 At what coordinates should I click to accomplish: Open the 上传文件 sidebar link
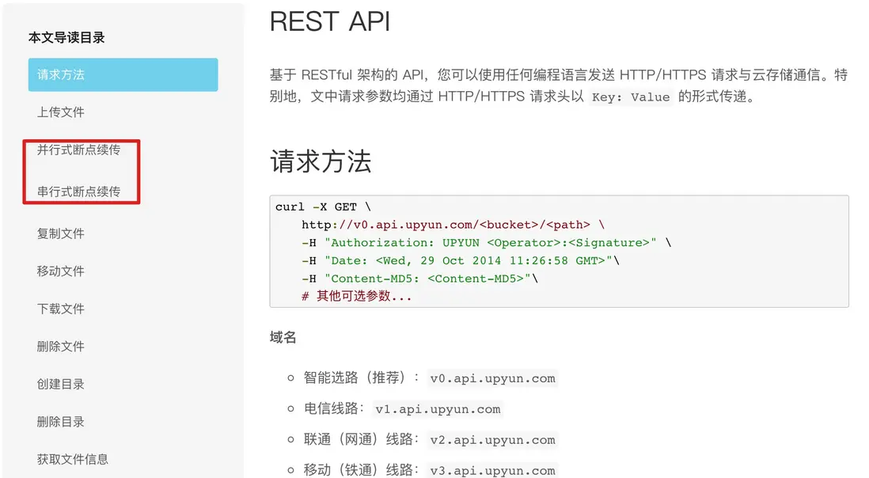(61, 112)
